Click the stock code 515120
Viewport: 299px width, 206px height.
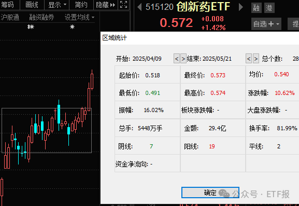pyautogui.click(x=160, y=7)
